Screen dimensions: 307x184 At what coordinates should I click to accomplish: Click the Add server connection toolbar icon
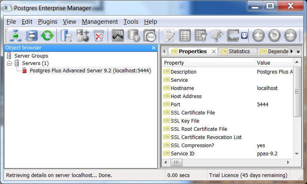(x=15, y=36)
